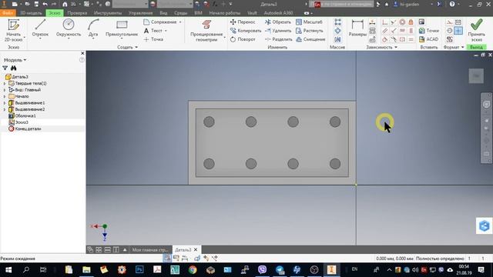Click the filter icon in model browser
Screen dimensions: 493x277
point(5,68)
